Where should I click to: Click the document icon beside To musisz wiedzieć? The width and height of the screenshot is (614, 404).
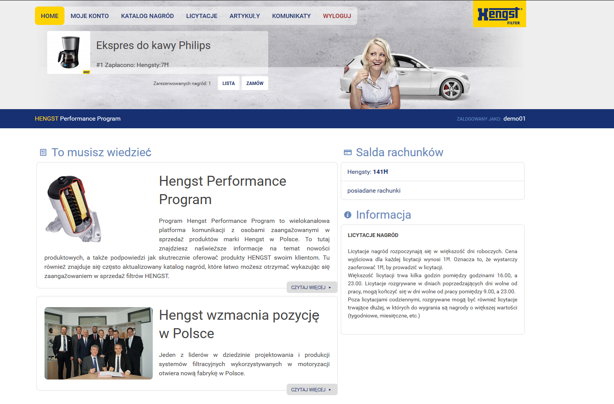pyautogui.click(x=43, y=152)
